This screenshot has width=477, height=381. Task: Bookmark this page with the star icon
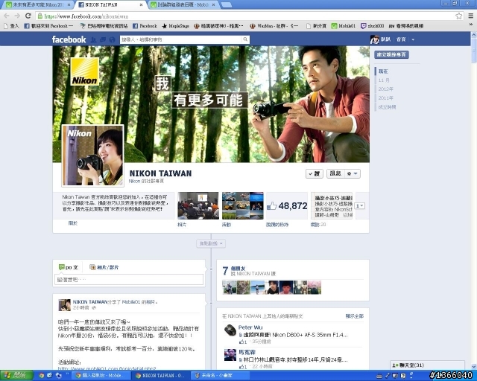tap(459, 16)
